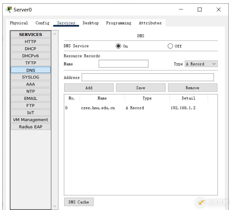Image resolution: width=231 pixels, height=210 pixels.
Task: Select the HTTP service
Action: tap(31, 42)
